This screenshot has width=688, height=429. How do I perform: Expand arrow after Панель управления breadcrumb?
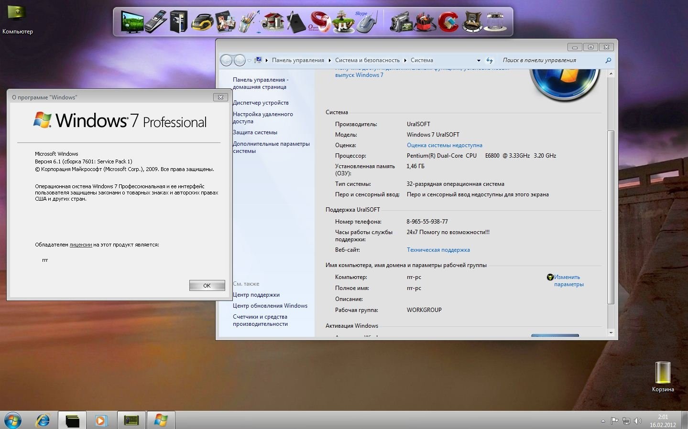329,60
